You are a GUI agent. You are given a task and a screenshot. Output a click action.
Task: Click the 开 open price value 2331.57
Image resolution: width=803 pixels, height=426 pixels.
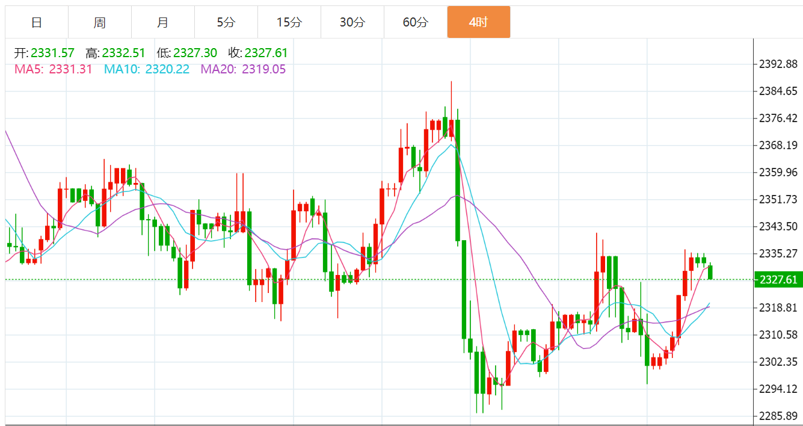click(x=52, y=53)
